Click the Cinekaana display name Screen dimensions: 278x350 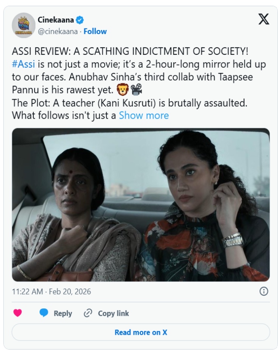[56, 20]
